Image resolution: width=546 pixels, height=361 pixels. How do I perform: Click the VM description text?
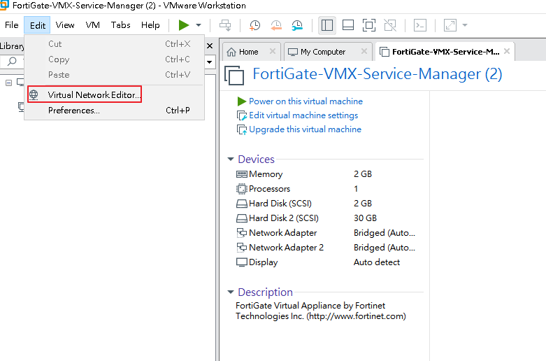(x=321, y=311)
